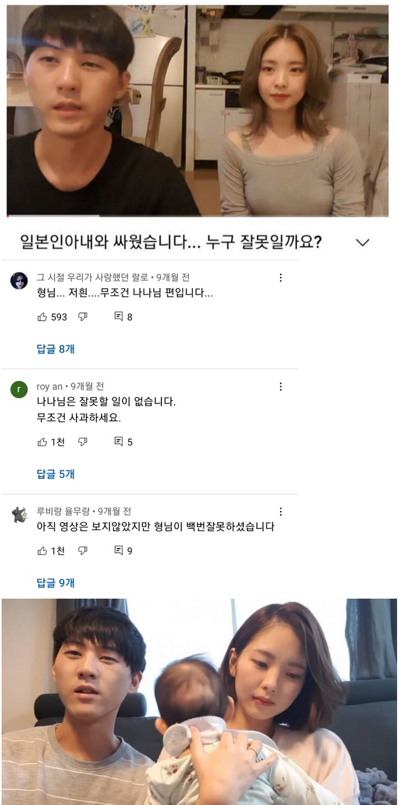Image resolution: width=402 pixels, height=805 pixels.
Task: Dislike the first comment by 그 시절 우리가 사랑했던 랄로
Action: pos(82,317)
